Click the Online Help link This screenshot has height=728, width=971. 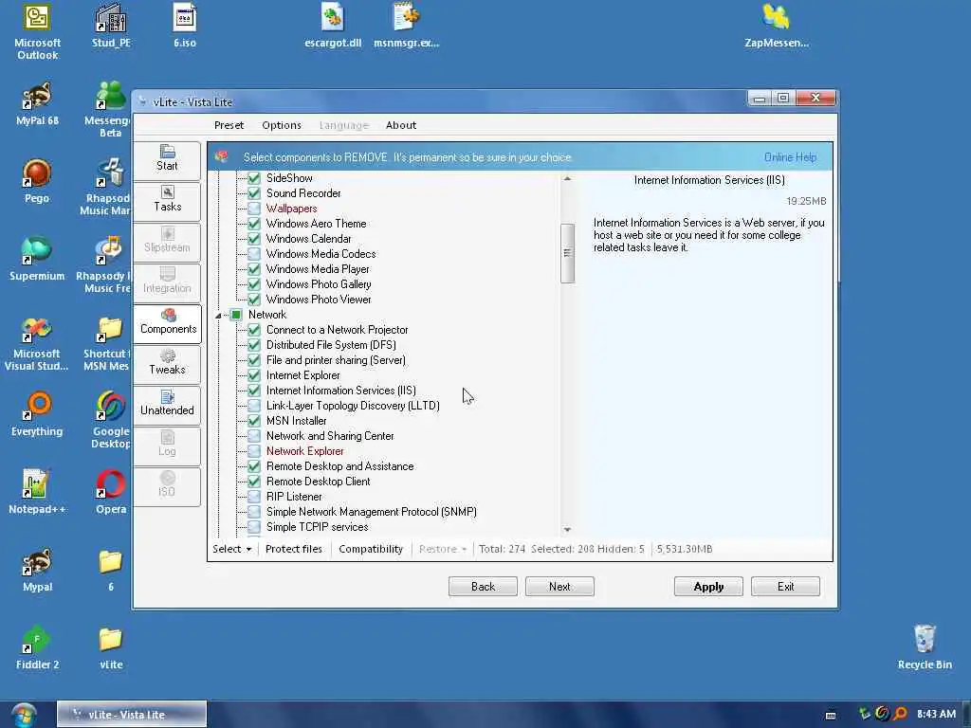pyautogui.click(x=790, y=157)
